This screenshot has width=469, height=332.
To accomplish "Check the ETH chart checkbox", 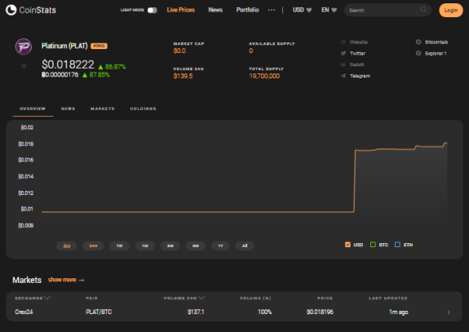I will point(397,245).
